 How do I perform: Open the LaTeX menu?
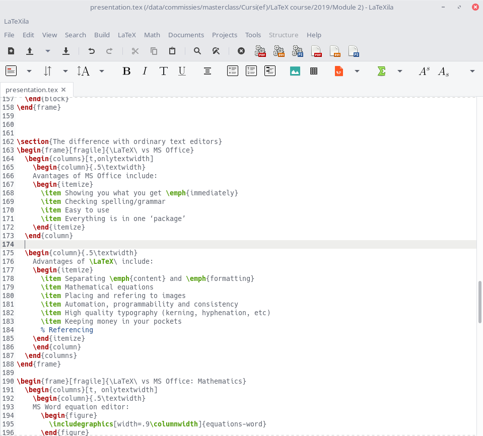click(x=127, y=35)
